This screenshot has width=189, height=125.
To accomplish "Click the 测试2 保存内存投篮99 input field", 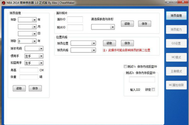I will (x=142, y=79).
